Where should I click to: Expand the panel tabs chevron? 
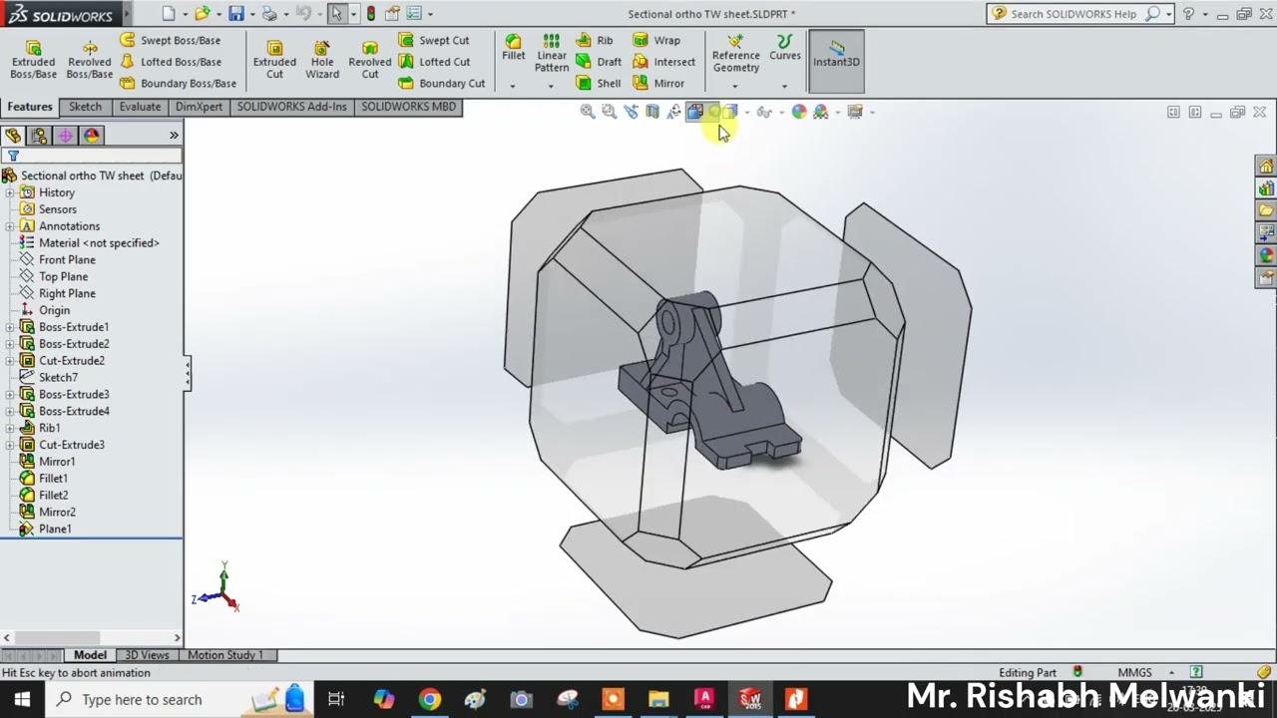point(174,136)
